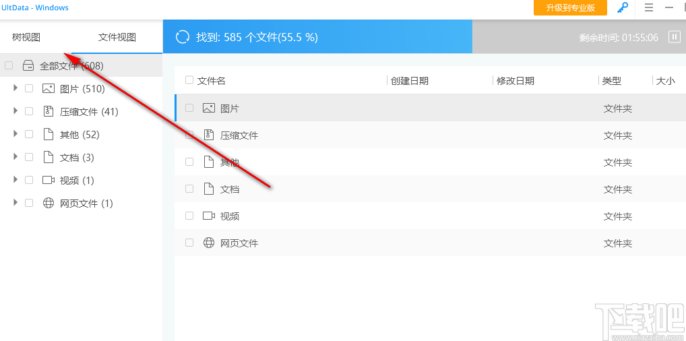Click the document icon in list row 文档

[209, 189]
